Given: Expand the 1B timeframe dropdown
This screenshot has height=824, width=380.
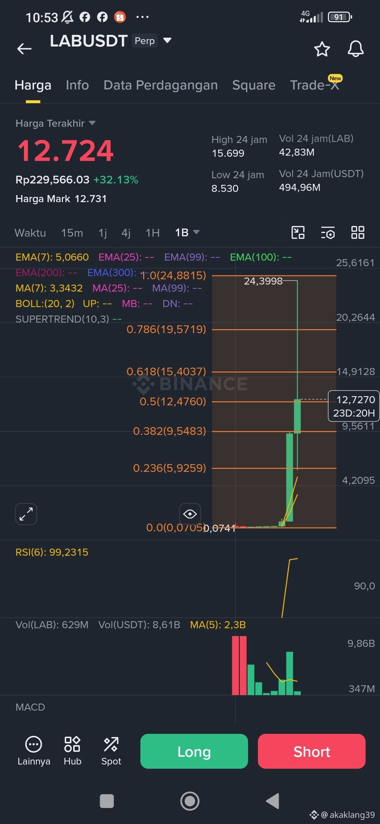Looking at the screenshot, I should pyautogui.click(x=187, y=232).
